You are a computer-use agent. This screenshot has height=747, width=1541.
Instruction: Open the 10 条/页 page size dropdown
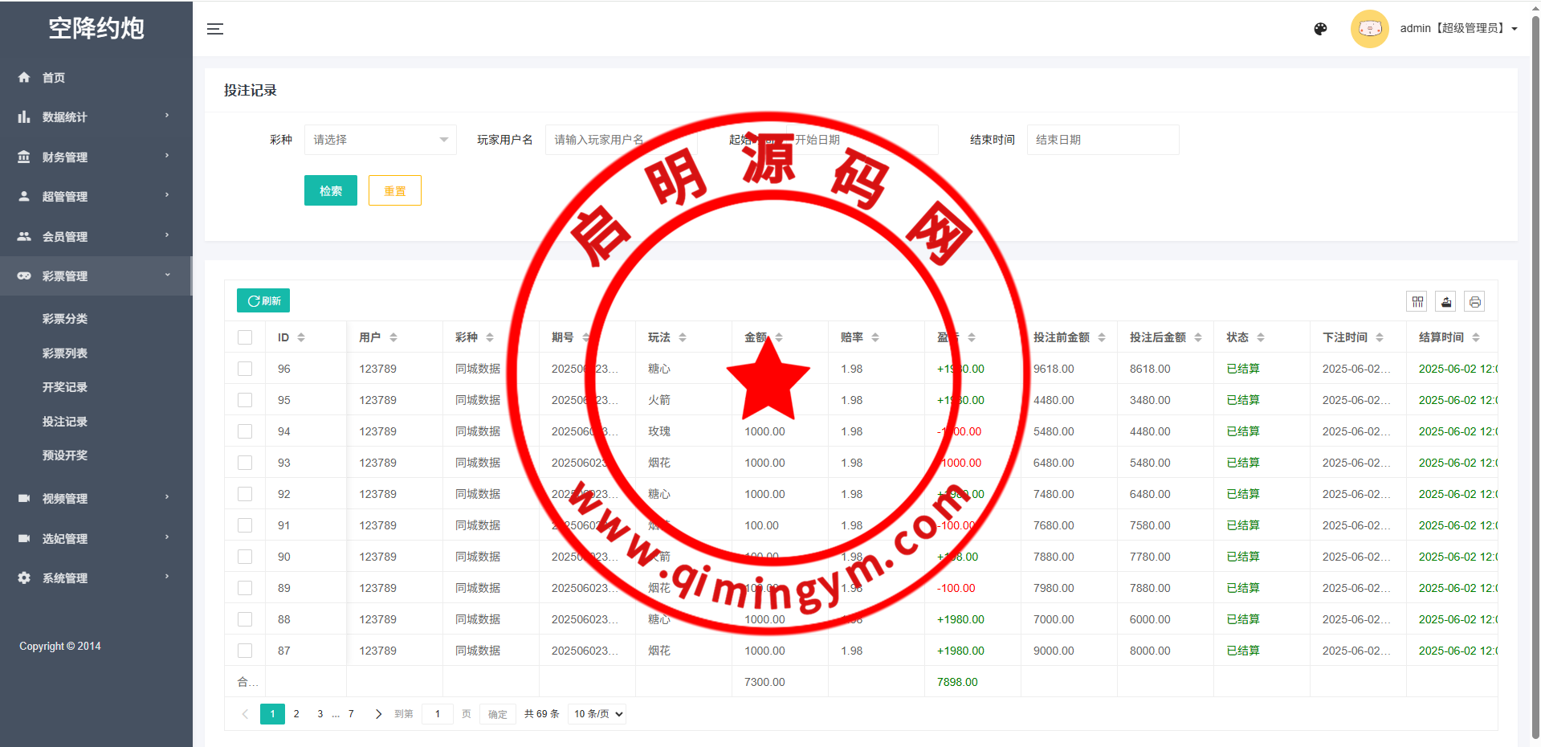[x=597, y=714]
